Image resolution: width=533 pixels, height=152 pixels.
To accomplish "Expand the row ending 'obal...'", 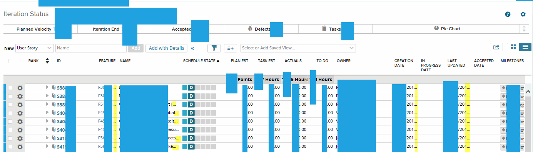I will click(47, 113).
